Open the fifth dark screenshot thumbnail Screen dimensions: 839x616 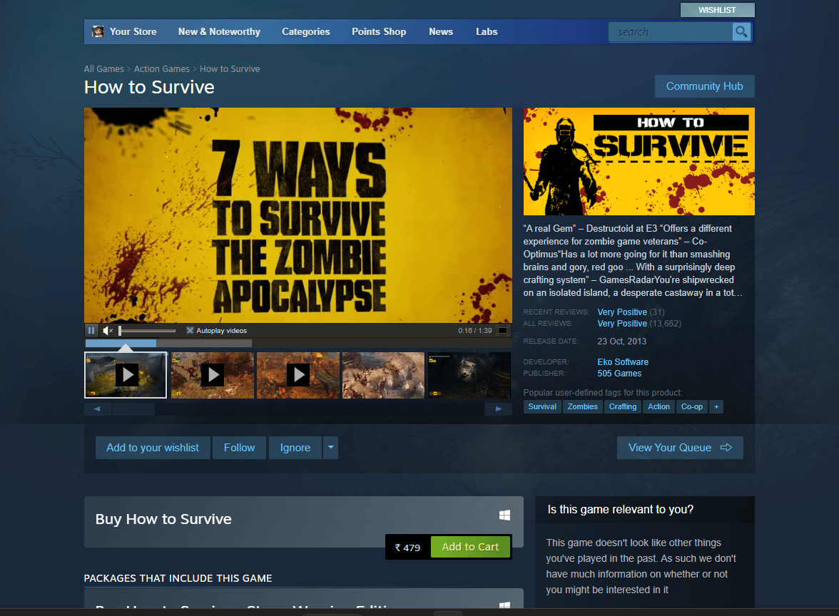(469, 375)
